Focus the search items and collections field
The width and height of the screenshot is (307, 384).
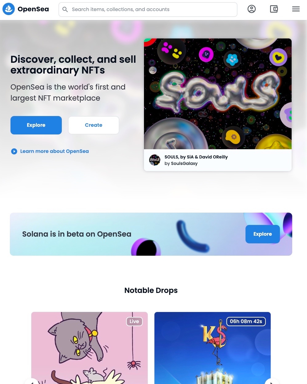point(148,10)
